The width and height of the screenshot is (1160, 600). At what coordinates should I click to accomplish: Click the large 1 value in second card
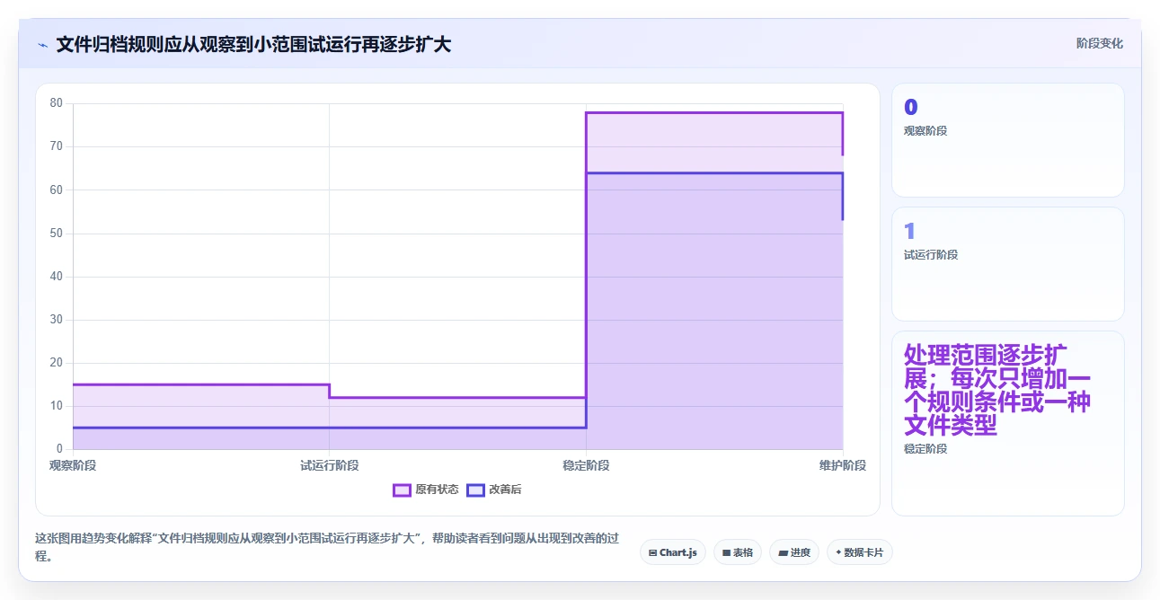pyautogui.click(x=909, y=231)
